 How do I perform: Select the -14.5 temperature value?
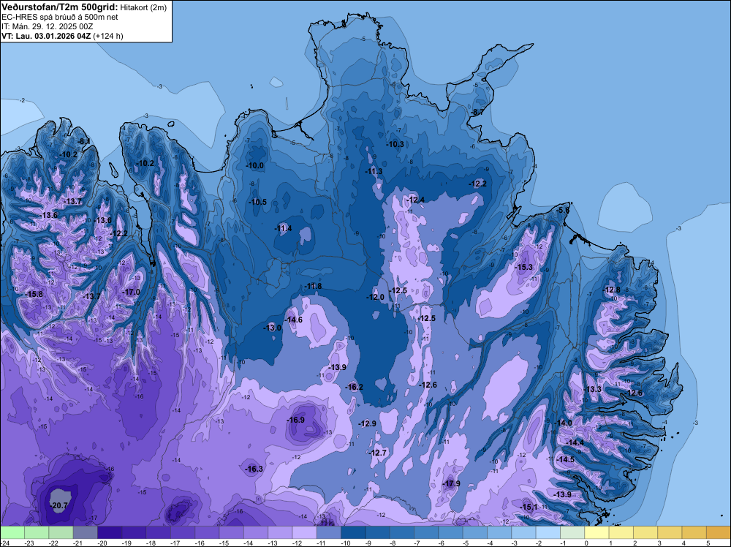[566, 459]
